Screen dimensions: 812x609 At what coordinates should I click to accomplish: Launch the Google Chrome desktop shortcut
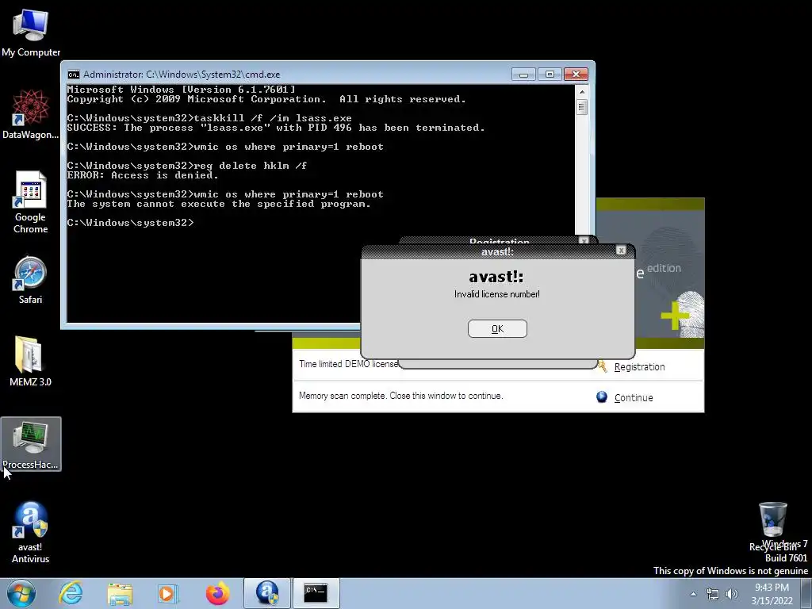tap(31, 202)
